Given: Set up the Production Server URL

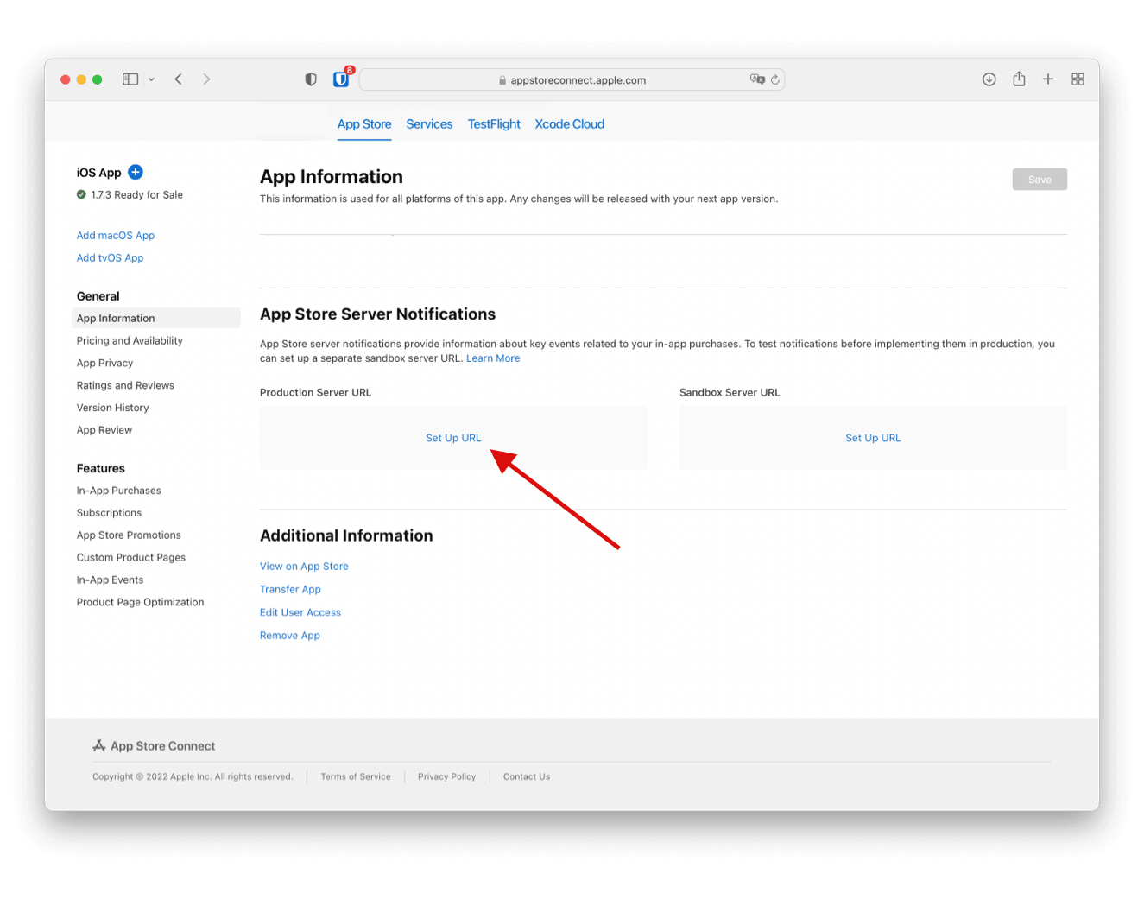Looking at the screenshot, I should coord(453,437).
